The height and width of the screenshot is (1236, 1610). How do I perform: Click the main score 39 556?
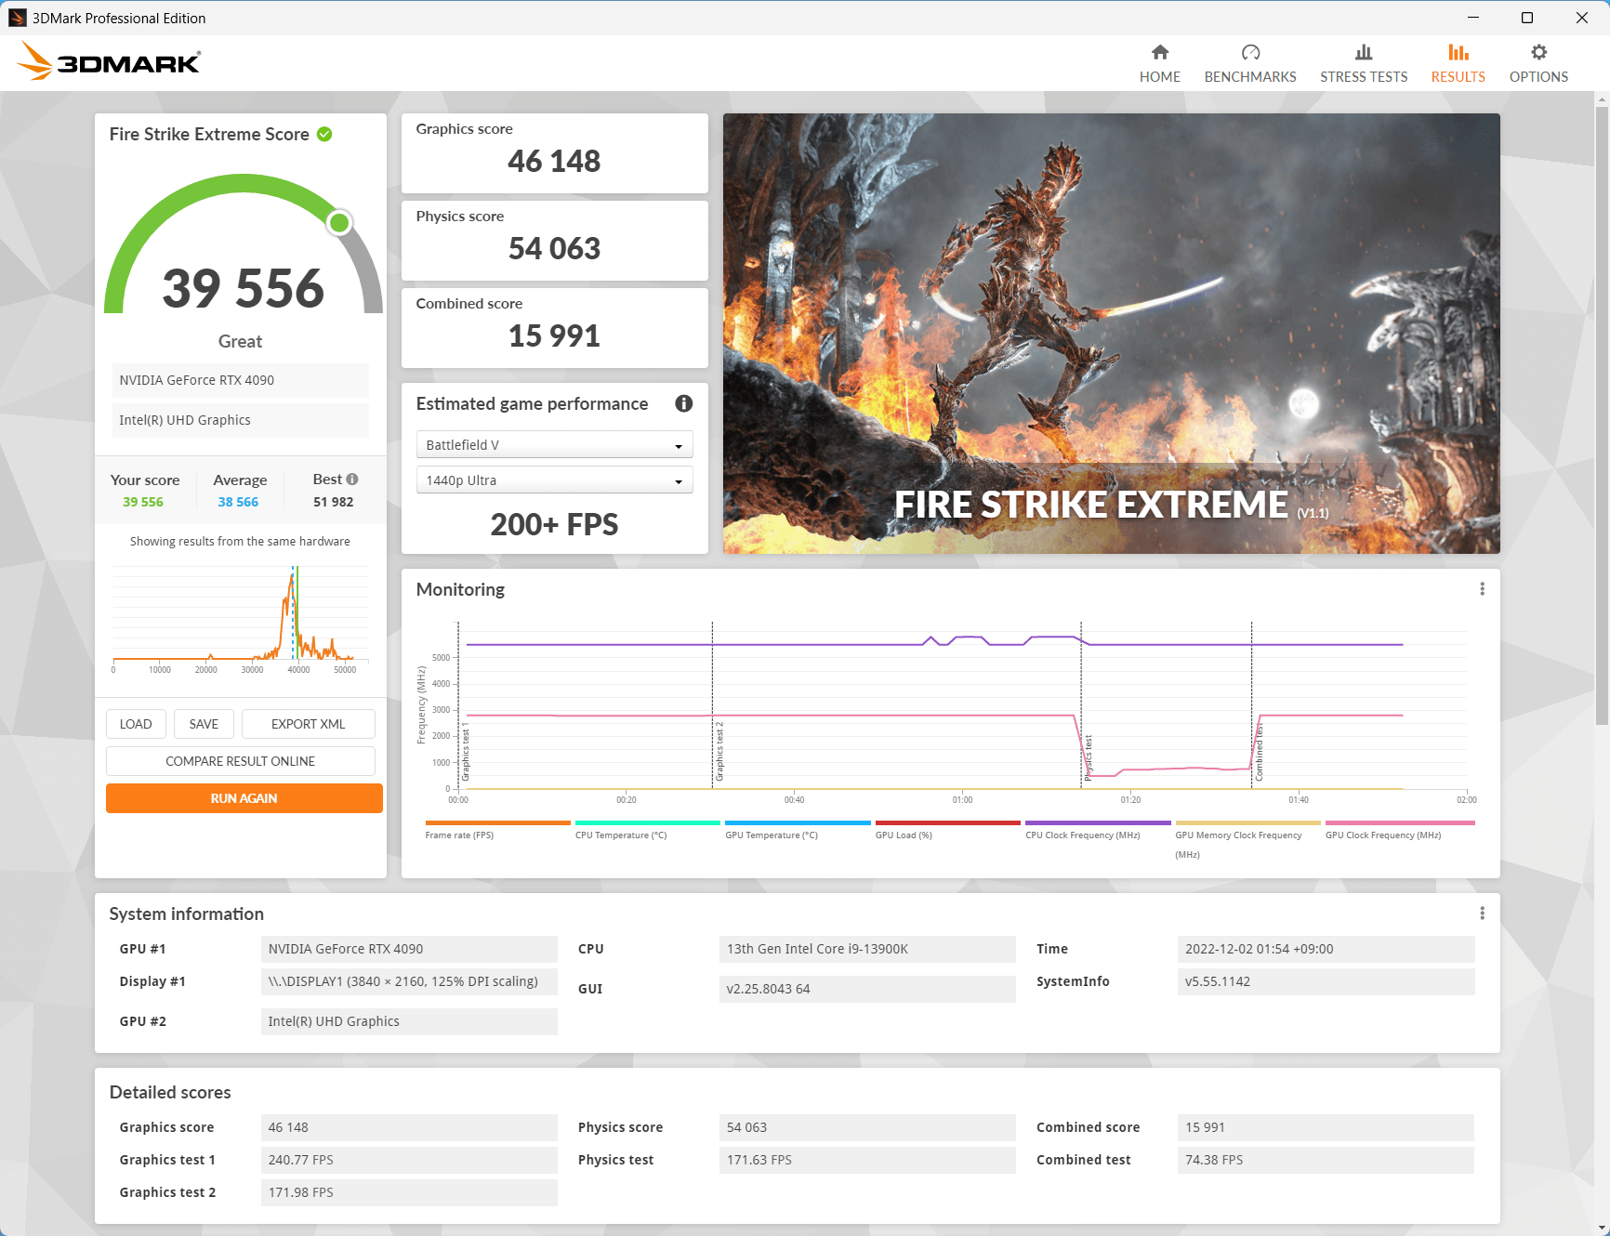pos(243,288)
